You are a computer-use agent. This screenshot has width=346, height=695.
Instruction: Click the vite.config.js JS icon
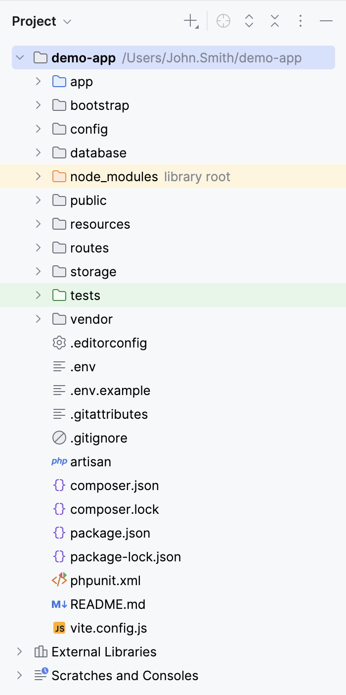[58, 628]
